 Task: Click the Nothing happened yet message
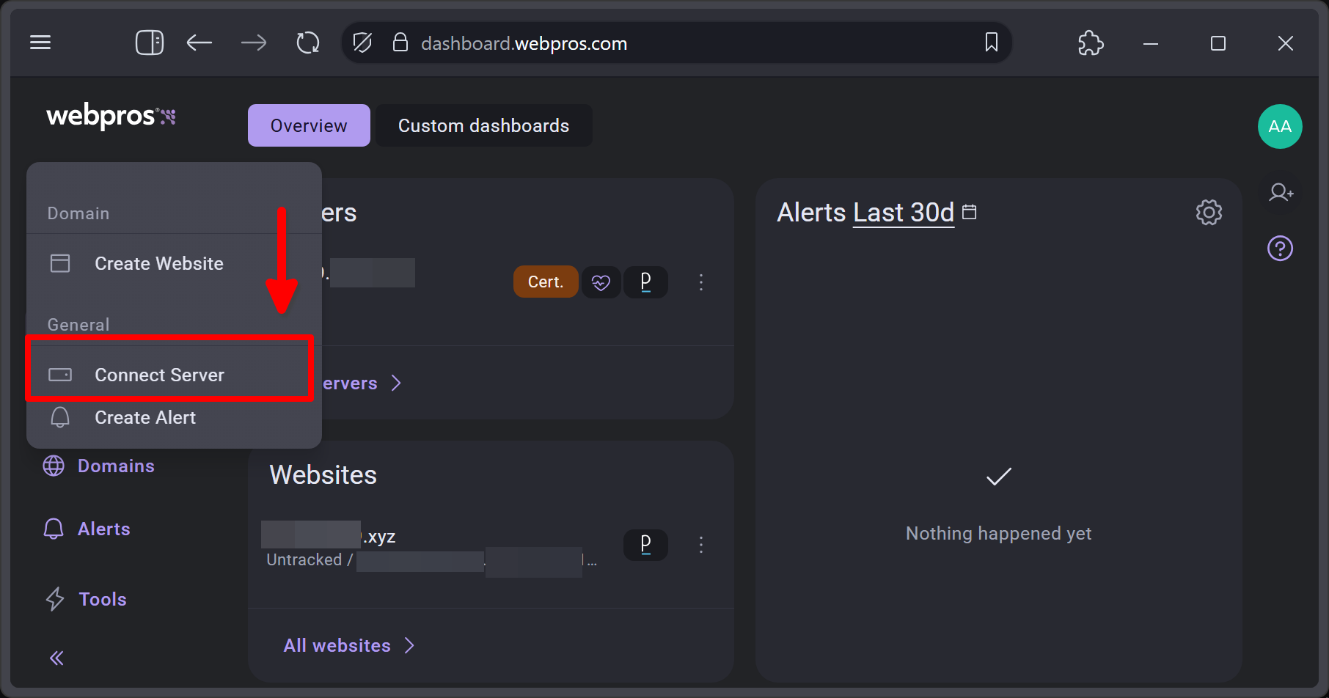998,533
